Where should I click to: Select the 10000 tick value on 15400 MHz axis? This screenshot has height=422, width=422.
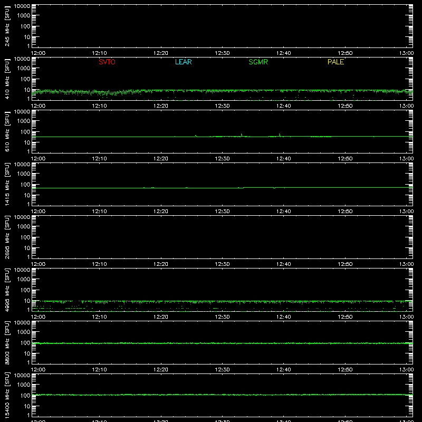pyautogui.click(x=22, y=376)
